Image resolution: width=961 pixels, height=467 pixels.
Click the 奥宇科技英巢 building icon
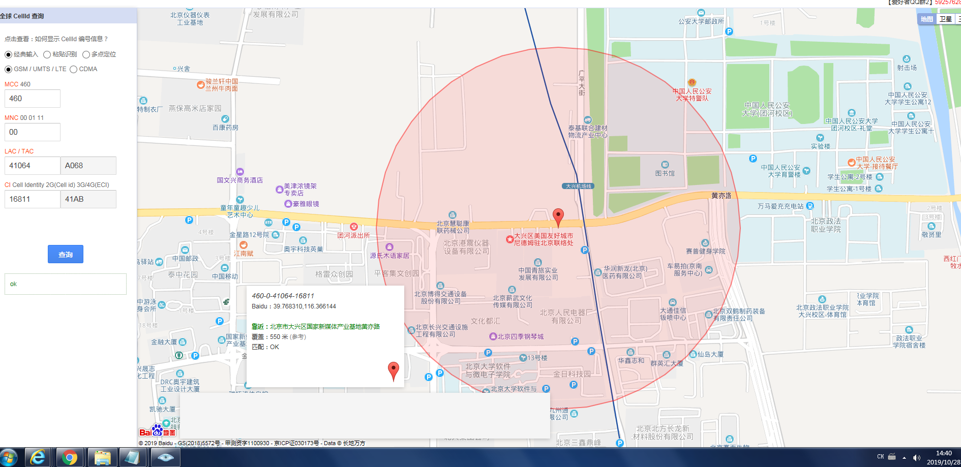(x=303, y=240)
